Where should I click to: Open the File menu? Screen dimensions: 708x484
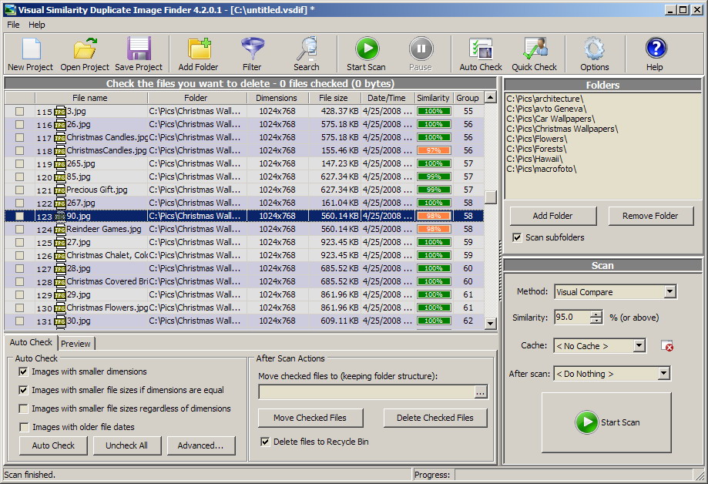13,25
